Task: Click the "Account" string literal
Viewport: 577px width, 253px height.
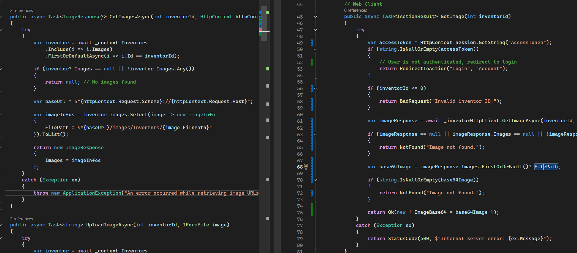Action: coord(489,68)
